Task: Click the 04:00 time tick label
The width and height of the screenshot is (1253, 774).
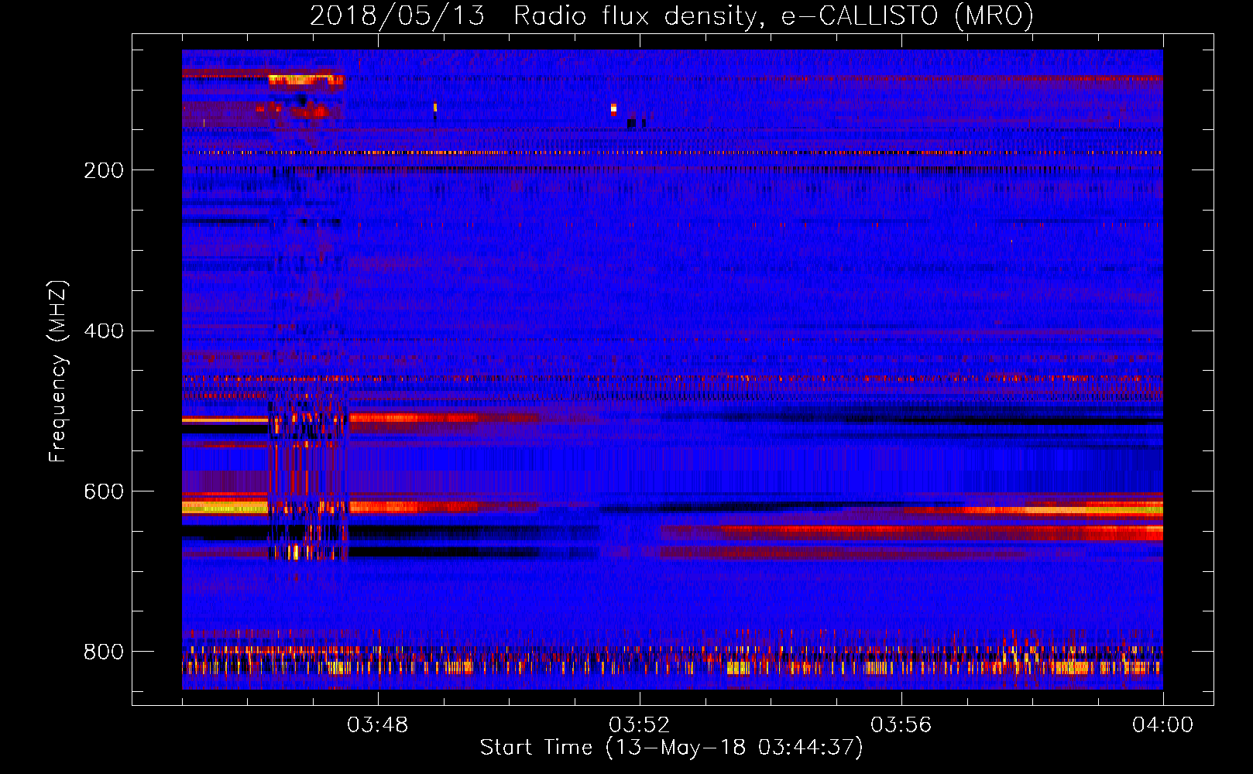Action: pos(1162,725)
